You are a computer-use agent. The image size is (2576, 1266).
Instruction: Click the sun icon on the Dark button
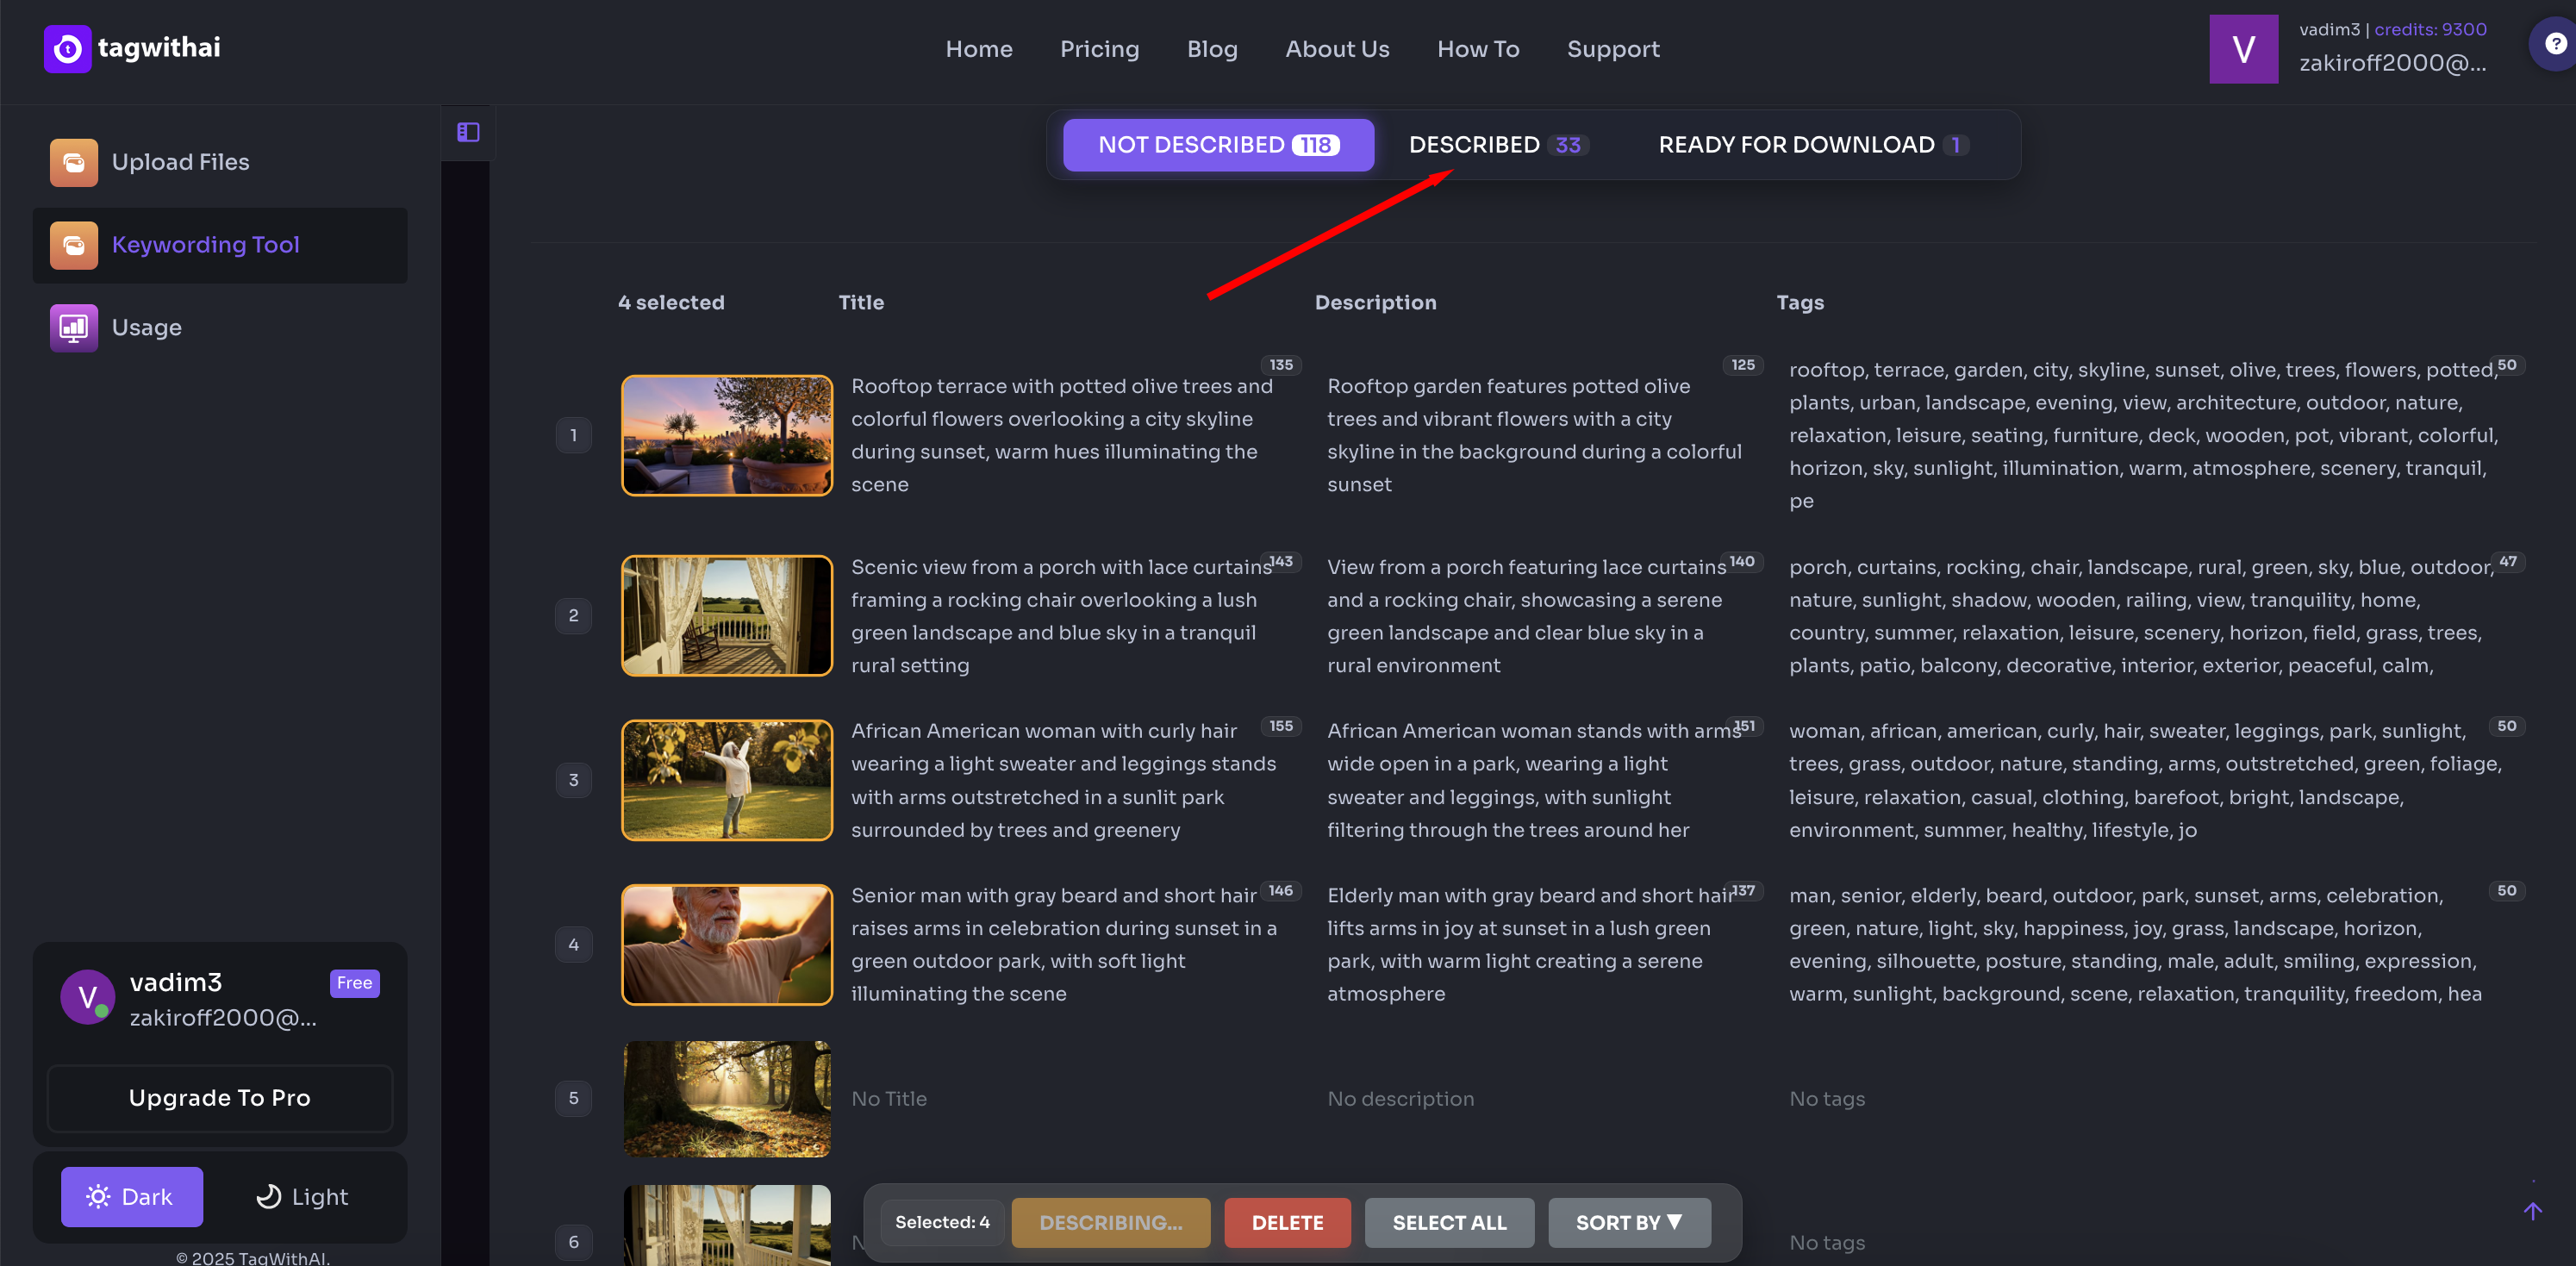point(98,1196)
